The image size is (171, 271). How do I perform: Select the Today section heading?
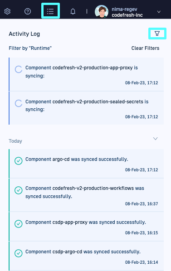tap(15, 141)
